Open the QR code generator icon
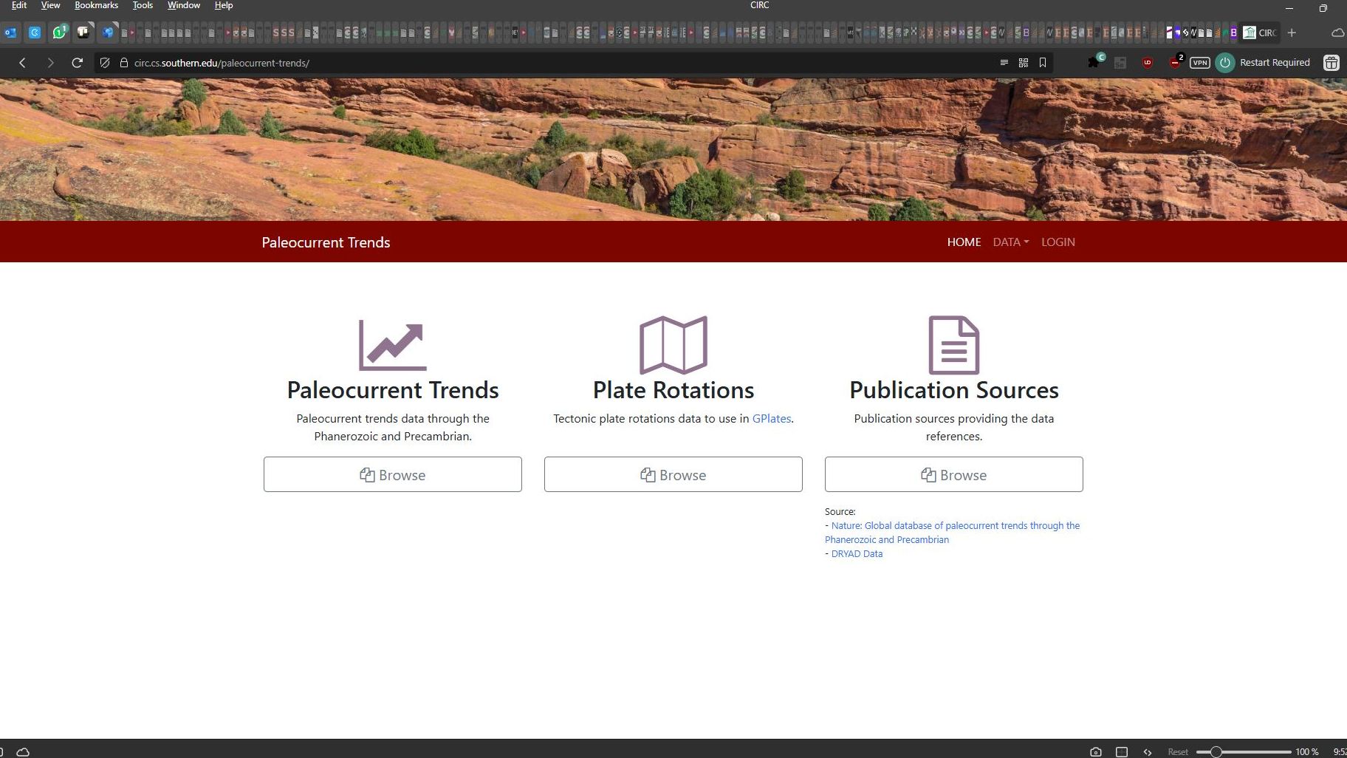Viewport: 1347px width, 758px height. [1024, 63]
